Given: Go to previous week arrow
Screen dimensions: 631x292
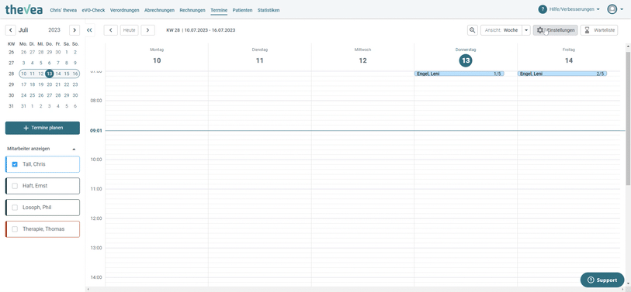Looking at the screenshot, I should click(111, 30).
